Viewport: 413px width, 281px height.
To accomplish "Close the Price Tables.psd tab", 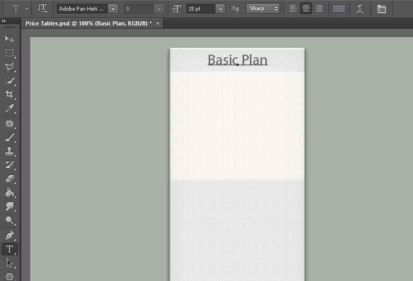I will click(x=158, y=23).
